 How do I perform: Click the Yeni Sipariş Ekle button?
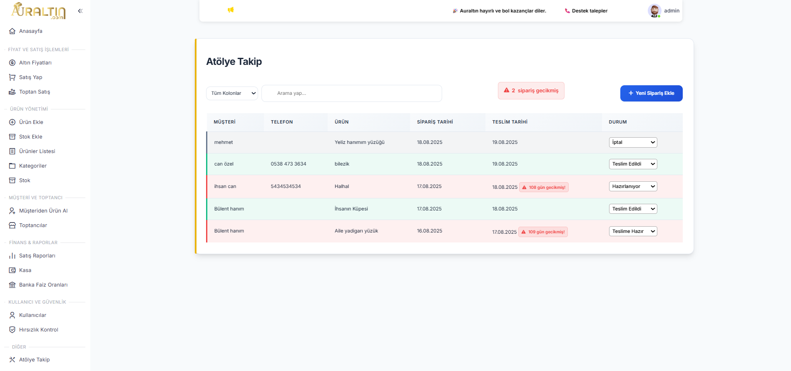(x=651, y=93)
